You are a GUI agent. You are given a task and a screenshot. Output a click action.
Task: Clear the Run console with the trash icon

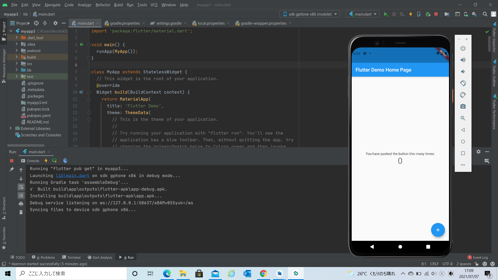[x=21, y=212]
